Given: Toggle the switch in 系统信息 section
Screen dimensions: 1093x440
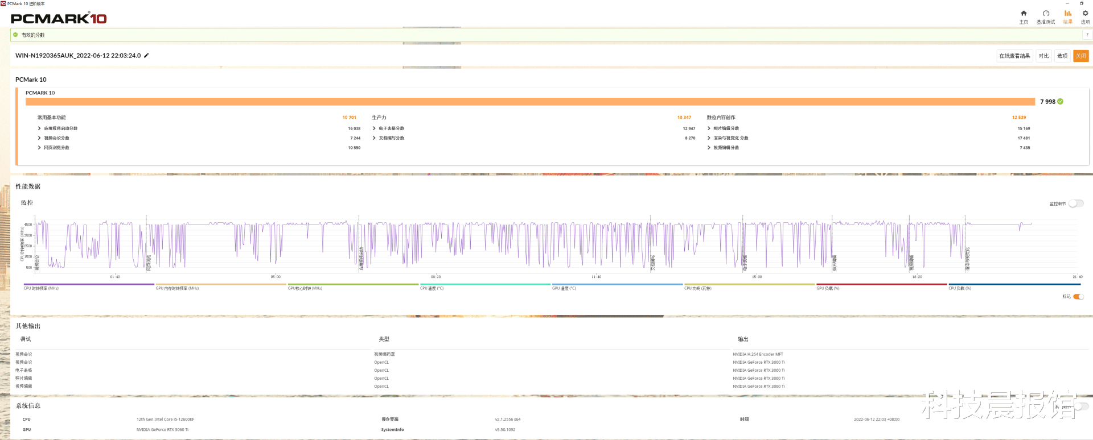Looking at the screenshot, I should (1082, 406).
